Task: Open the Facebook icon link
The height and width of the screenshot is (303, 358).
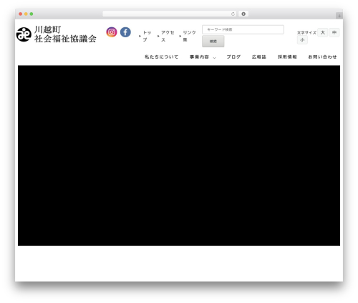Action: tap(125, 32)
